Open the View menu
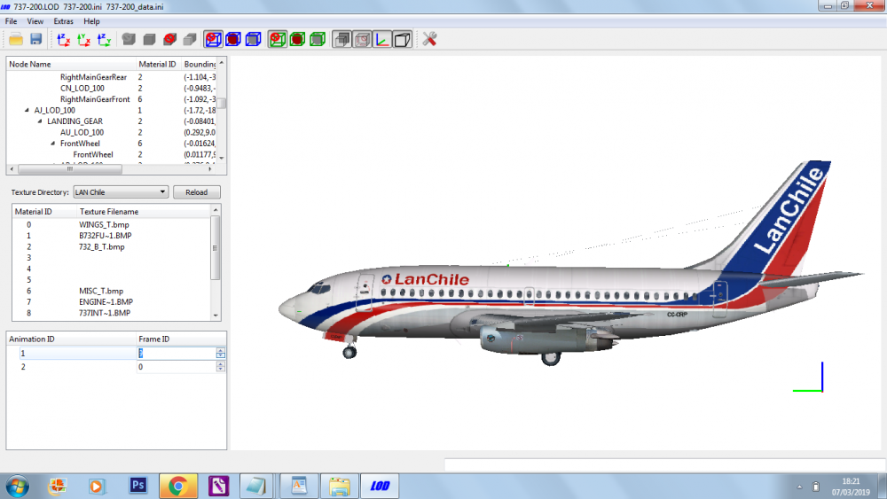Viewport: 887px width, 499px height. click(35, 21)
